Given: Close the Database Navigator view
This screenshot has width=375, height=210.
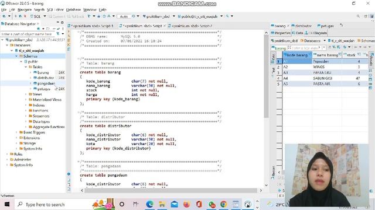Looking at the screenshot, I should pyautogui.click(x=37, y=23).
